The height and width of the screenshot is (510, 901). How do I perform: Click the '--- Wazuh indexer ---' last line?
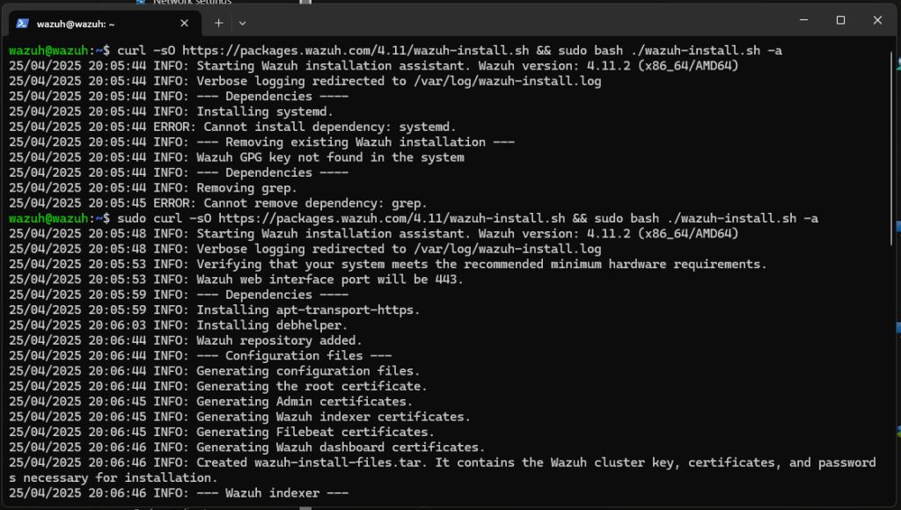(x=178, y=493)
